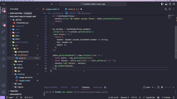Click the UTF-8 encoding indicator
The width and height of the screenshot is (177, 99).
pos(134,97)
